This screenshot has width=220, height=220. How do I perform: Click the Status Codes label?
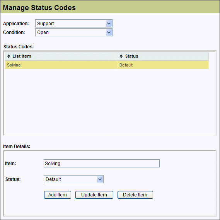click(19, 46)
